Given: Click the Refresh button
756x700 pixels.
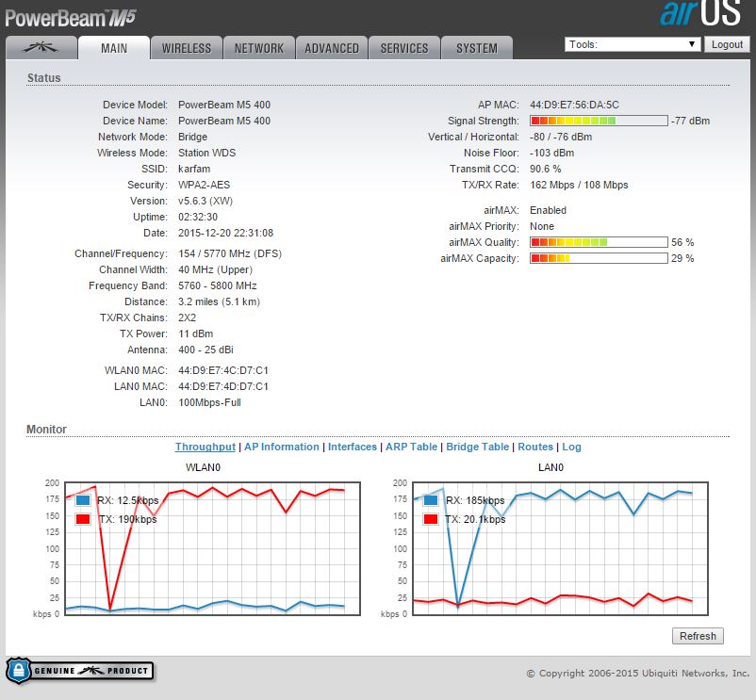Looking at the screenshot, I should coord(698,636).
